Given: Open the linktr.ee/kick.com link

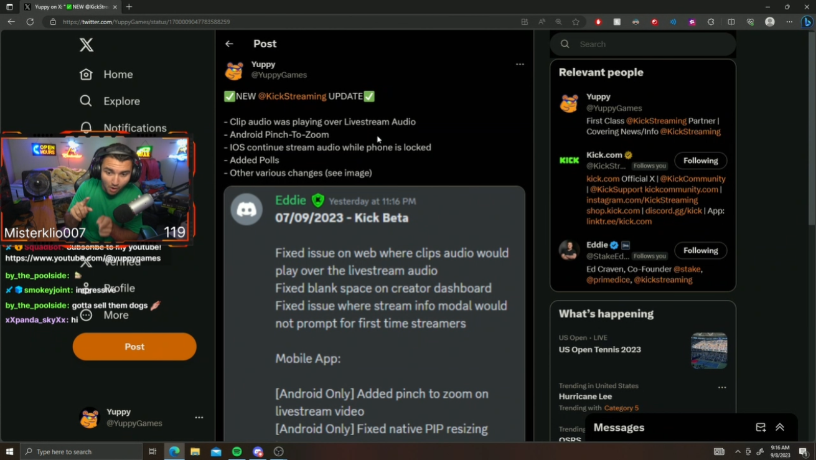Looking at the screenshot, I should click(x=619, y=221).
